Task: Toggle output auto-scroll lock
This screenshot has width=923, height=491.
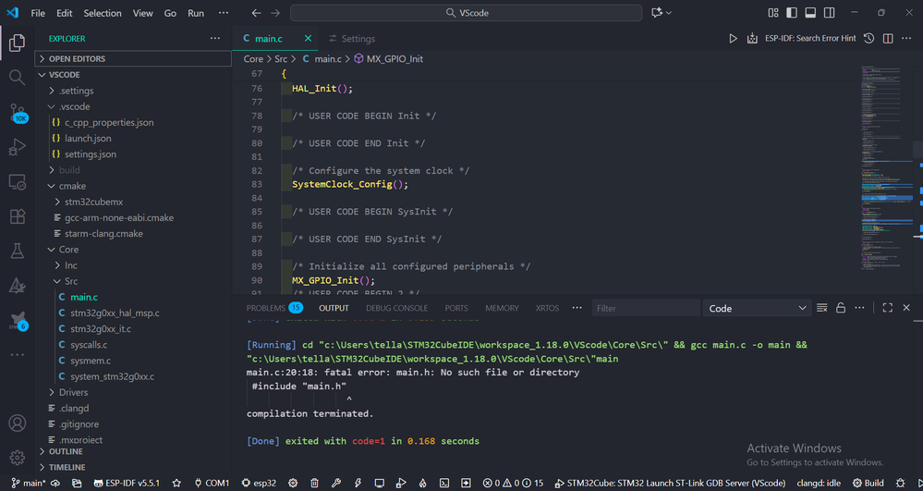Action: [x=841, y=308]
